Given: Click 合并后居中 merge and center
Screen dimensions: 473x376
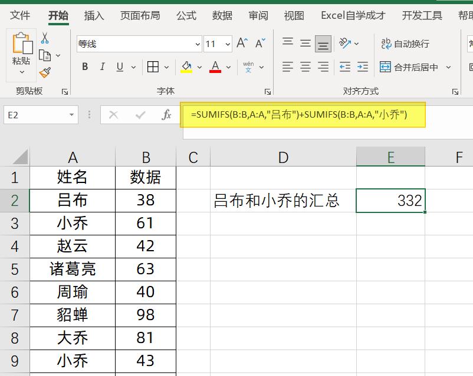Looking at the screenshot, I should click(x=415, y=66).
